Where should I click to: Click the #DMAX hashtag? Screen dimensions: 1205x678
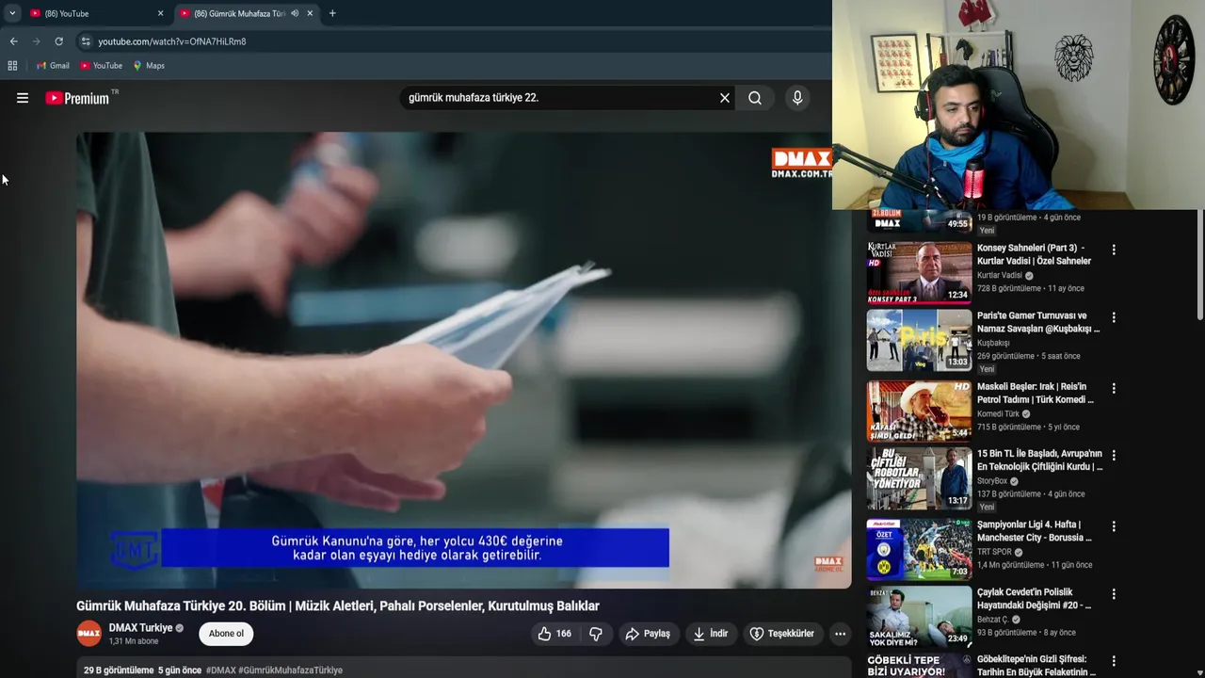tap(221, 670)
